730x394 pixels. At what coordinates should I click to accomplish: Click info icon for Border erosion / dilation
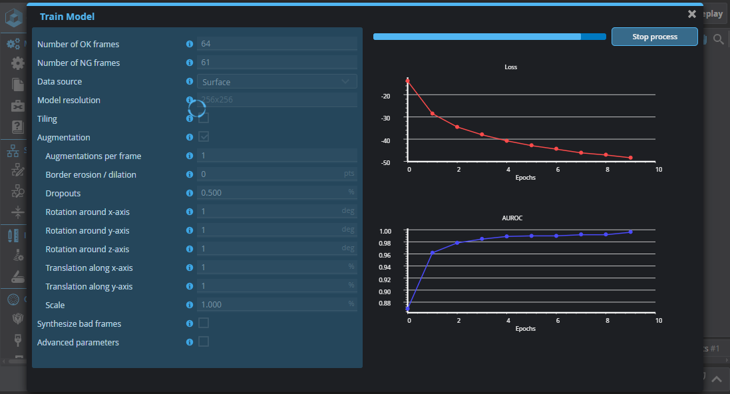(190, 174)
